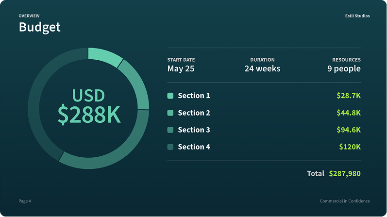Click the Estii Studios label

click(357, 16)
